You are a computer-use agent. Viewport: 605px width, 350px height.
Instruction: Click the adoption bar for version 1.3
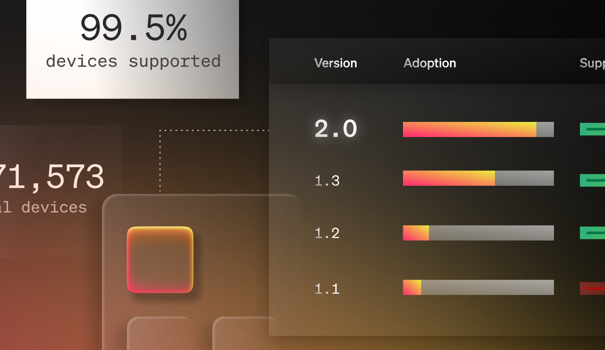[x=478, y=178]
